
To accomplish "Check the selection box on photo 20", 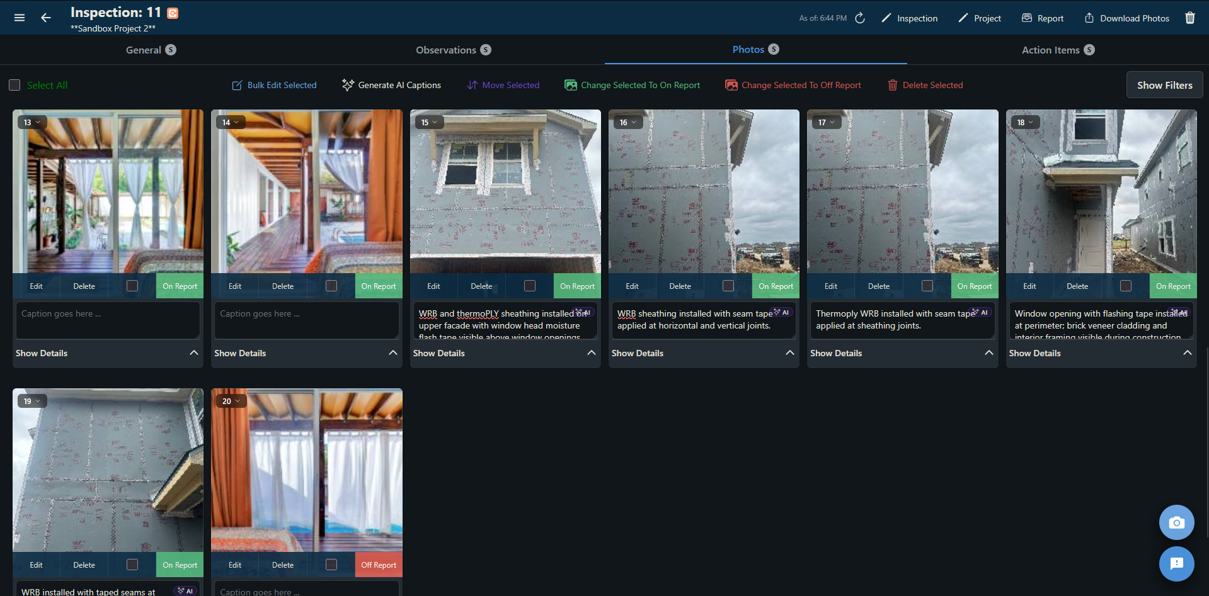I will 331,565.
